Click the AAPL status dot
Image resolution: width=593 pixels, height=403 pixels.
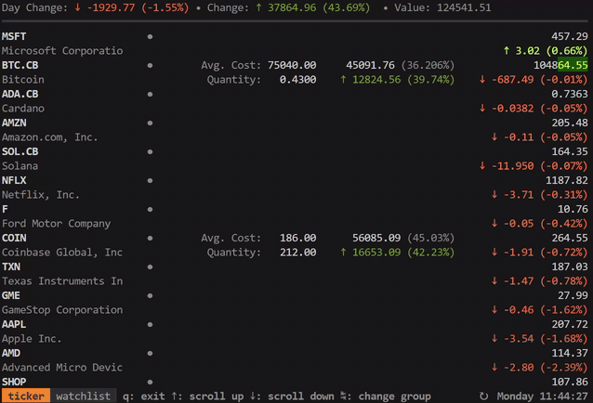click(151, 324)
